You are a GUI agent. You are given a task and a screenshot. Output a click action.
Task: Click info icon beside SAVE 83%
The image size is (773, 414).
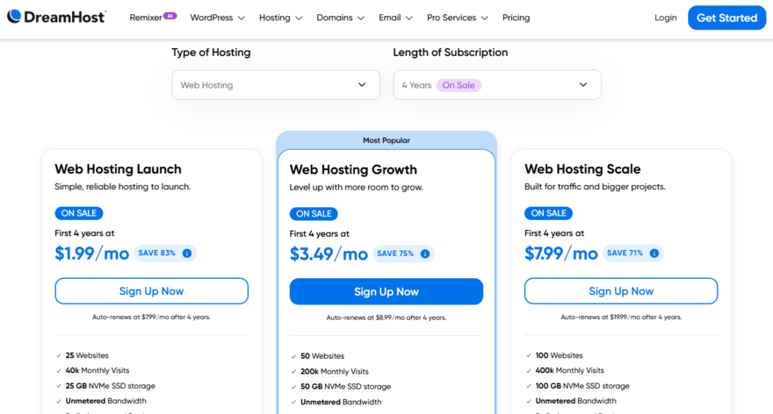[187, 253]
